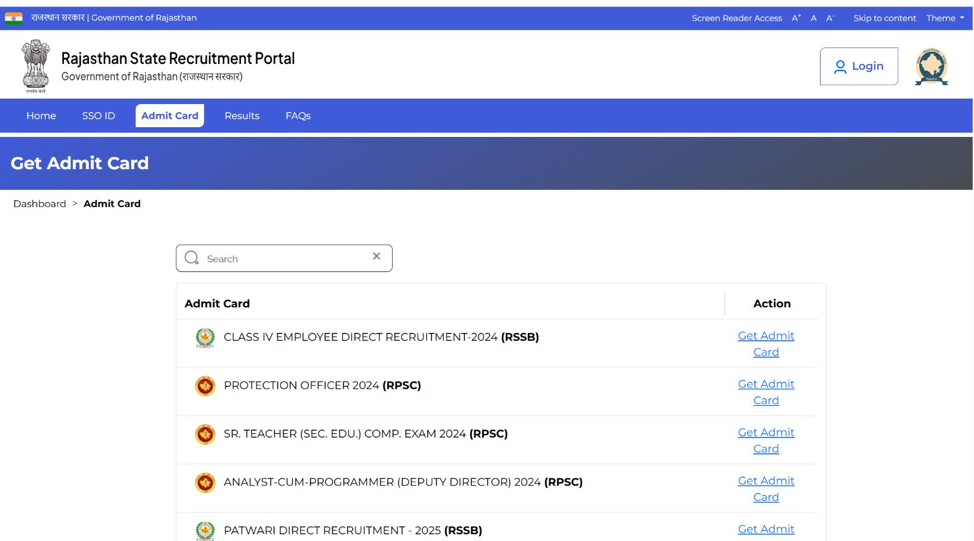This screenshot has width=974, height=541.
Task: Click 'ANALYST-CUM-PROGRAMMER (DEPUTY DIRECTOR) 2024' text
Action: [x=382, y=482]
